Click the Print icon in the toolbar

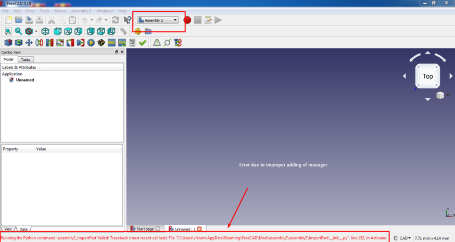click(39, 20)
